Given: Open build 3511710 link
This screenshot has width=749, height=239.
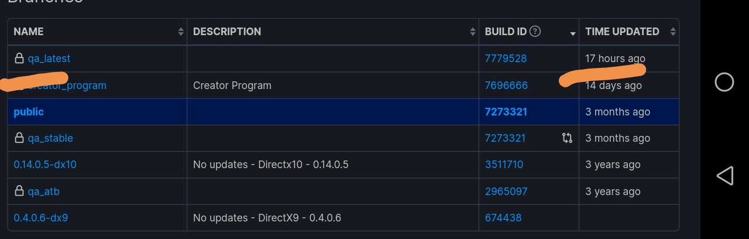Looking at the screenshot, I should tap(504, 165).
